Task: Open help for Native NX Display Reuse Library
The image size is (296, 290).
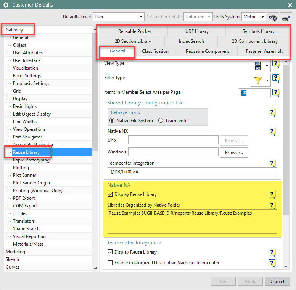Action: click(272, 195)
